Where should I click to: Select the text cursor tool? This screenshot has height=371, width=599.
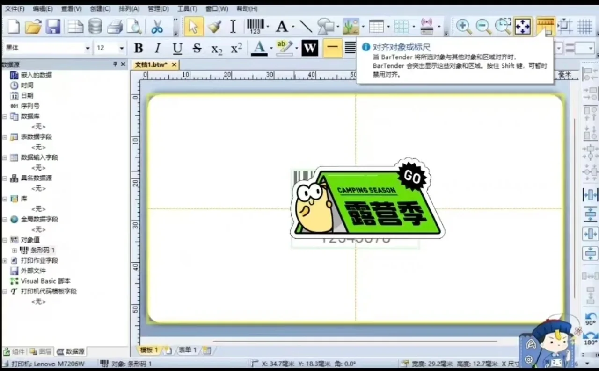tap(233, 26)
